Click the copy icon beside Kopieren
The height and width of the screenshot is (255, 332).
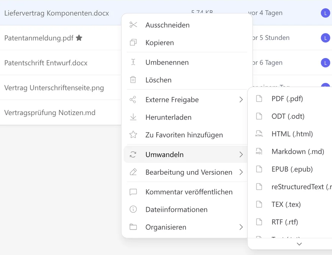[x=133, y=42]
